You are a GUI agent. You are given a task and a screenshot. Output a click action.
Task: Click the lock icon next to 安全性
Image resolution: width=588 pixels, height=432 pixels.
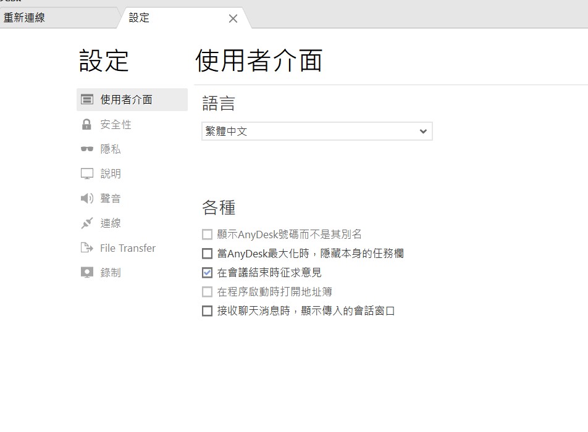coord(86,125)
